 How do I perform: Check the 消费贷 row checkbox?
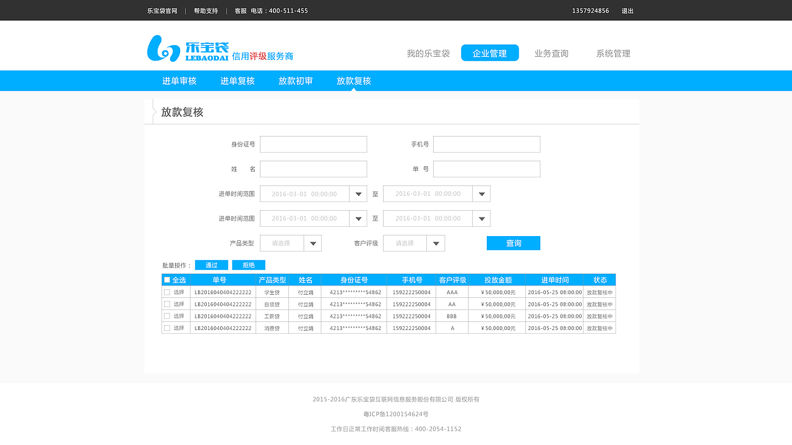167,328
